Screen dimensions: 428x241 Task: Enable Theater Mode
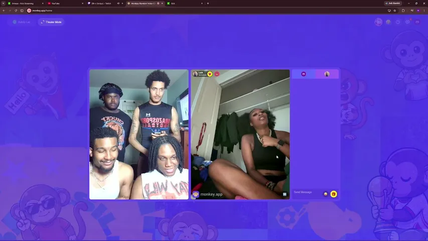pos(51,22)
